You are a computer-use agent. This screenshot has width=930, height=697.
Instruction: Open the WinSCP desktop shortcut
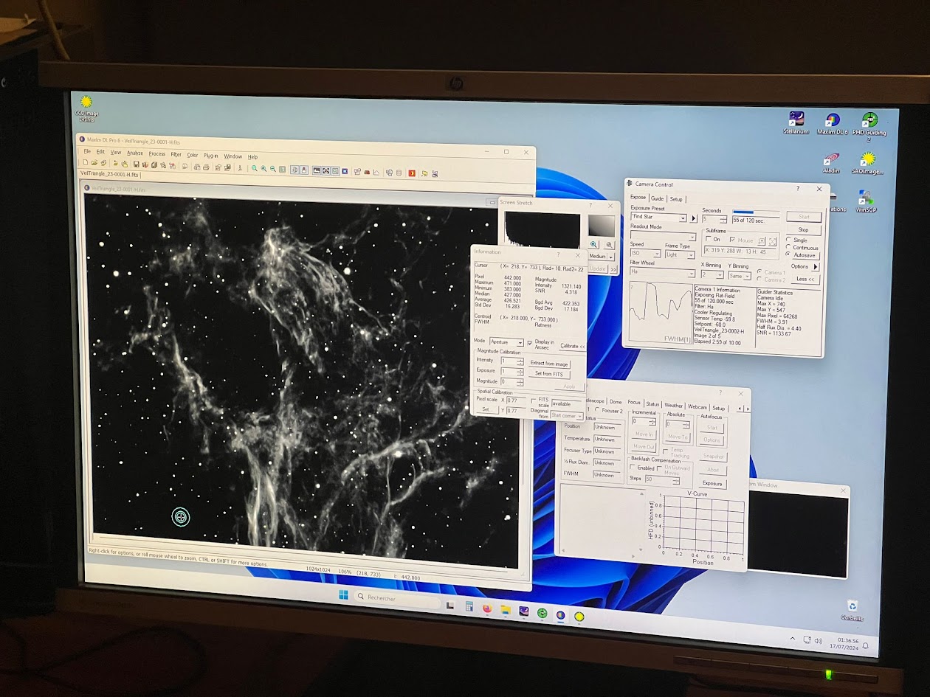coord(865,198)
